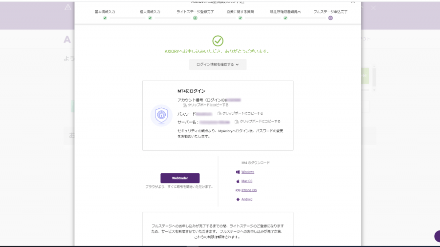Image resolution: width=440 pixels, height=247 pixels.
Task: Click the clipboard icon under account number
Action: click(184, 105)
